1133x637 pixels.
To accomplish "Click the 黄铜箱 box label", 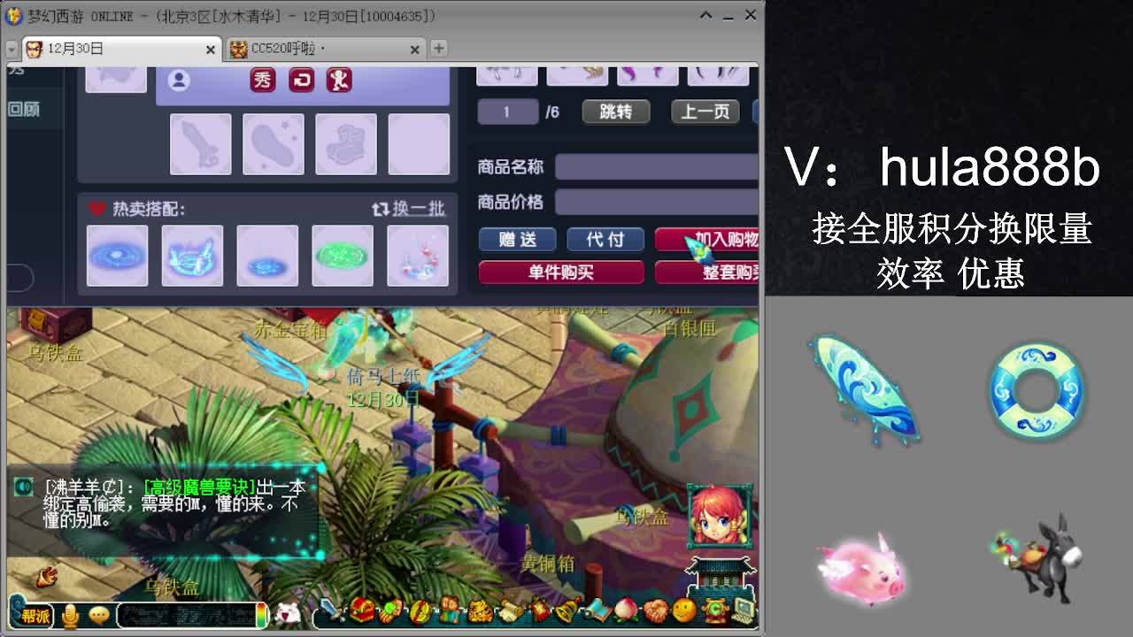I will click(548, 563).
